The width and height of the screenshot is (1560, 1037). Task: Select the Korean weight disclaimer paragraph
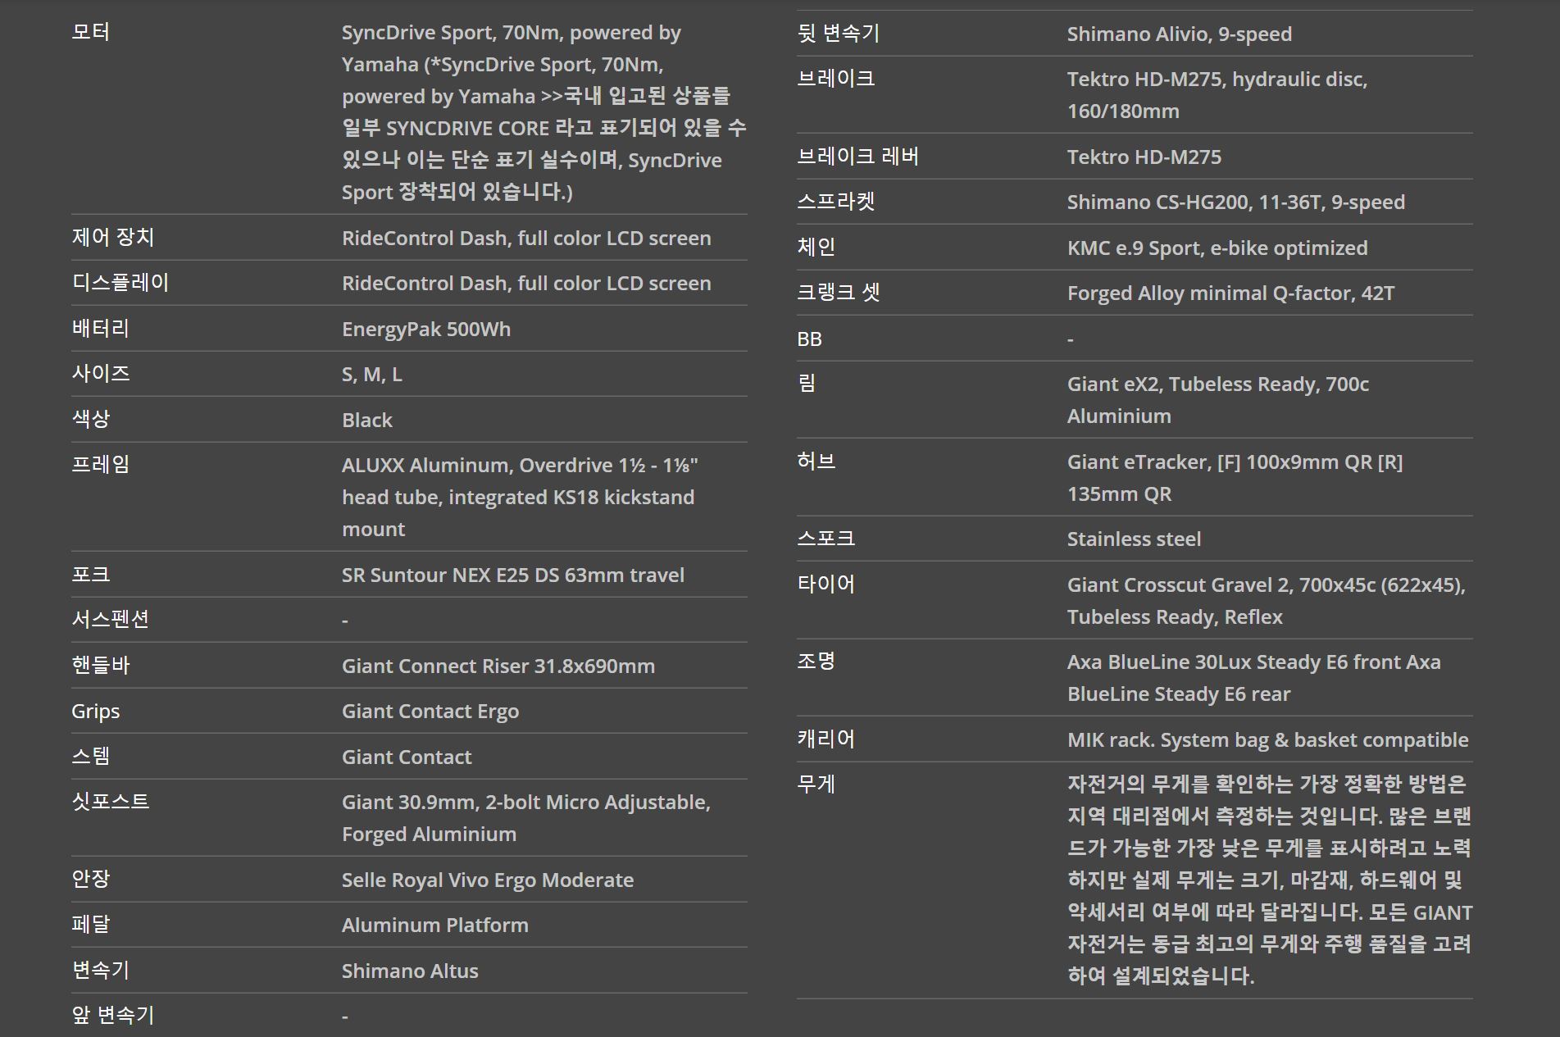point(1270,880)
